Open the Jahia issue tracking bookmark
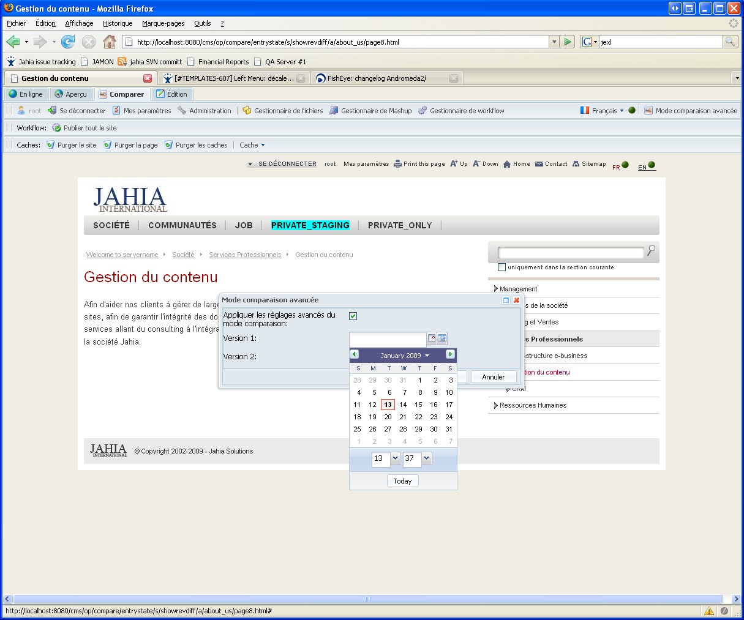The width and height of the screenshot is (744, 620). pyautogui.click(x=41, y=62)
